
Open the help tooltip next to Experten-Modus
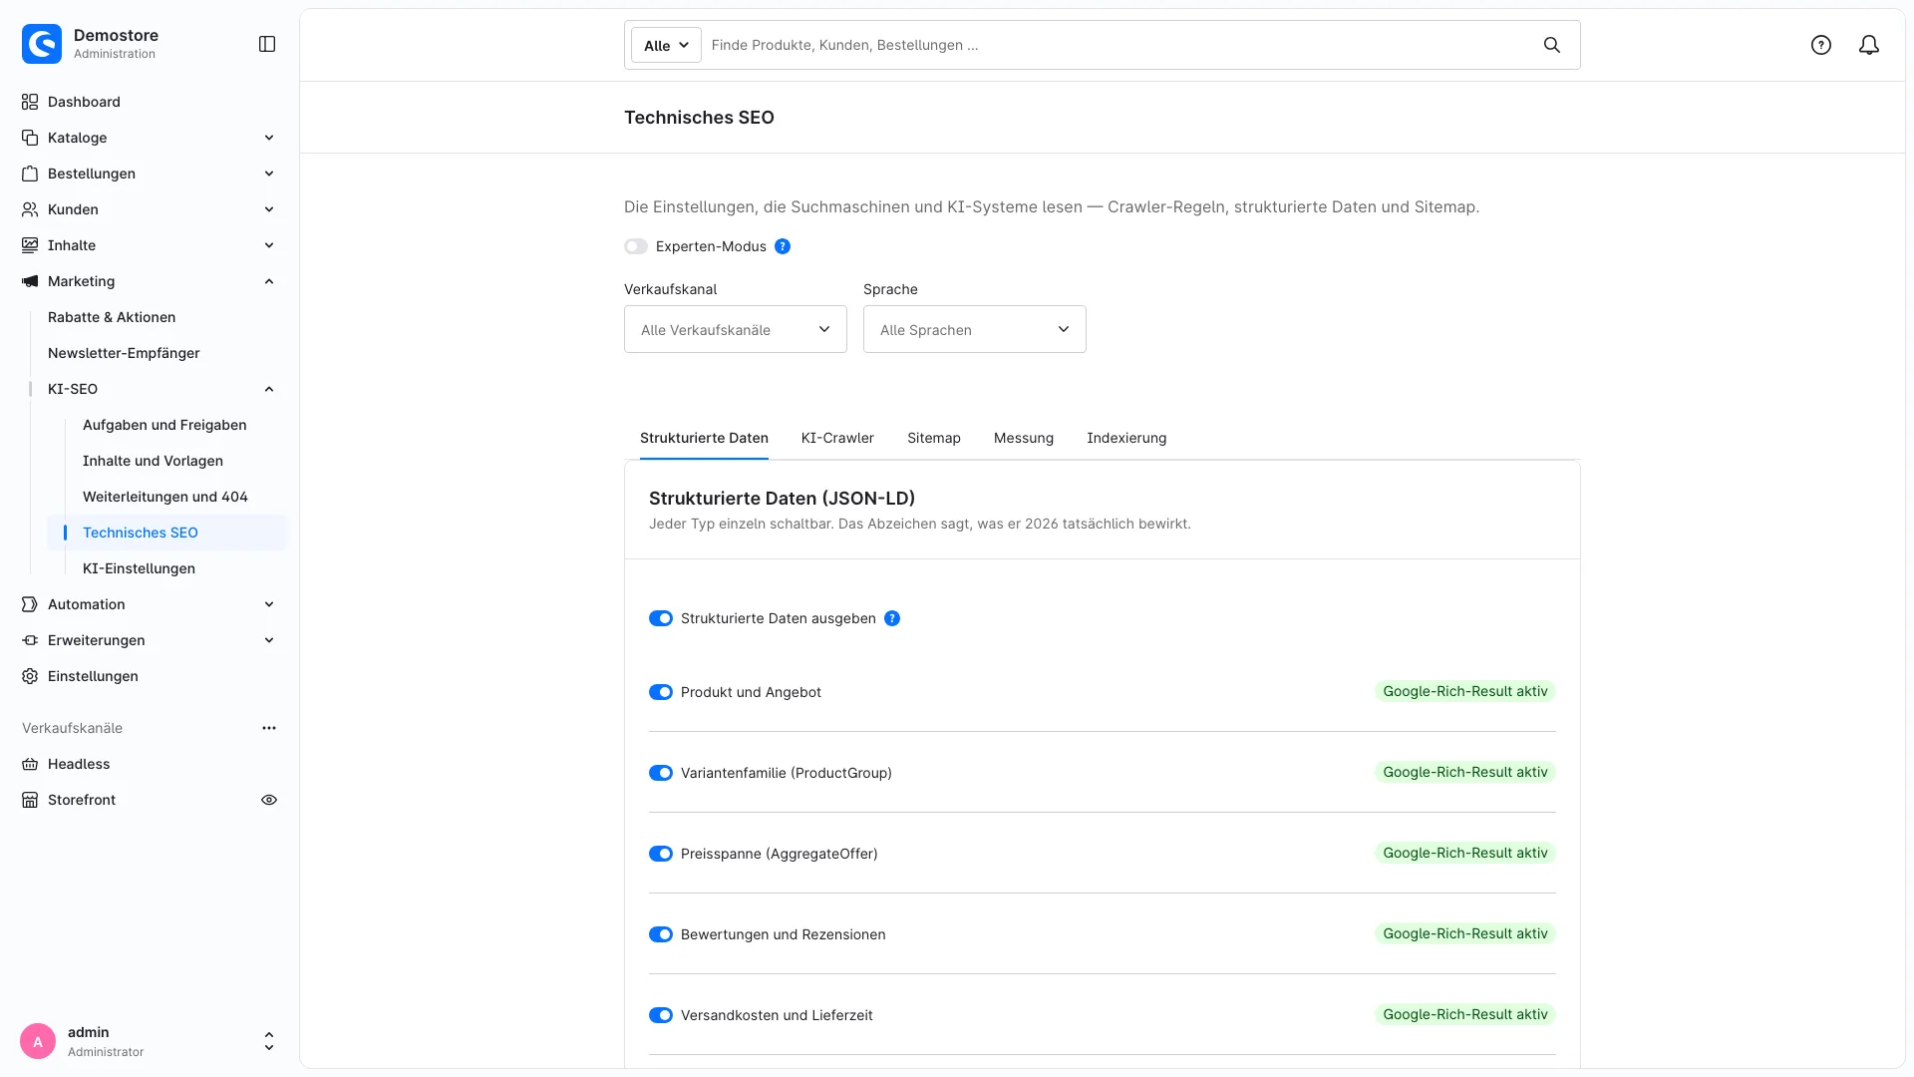pos(783,246)
